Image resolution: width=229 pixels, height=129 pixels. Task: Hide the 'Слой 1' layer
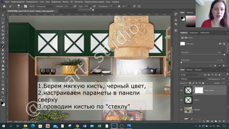click(181, 100)
